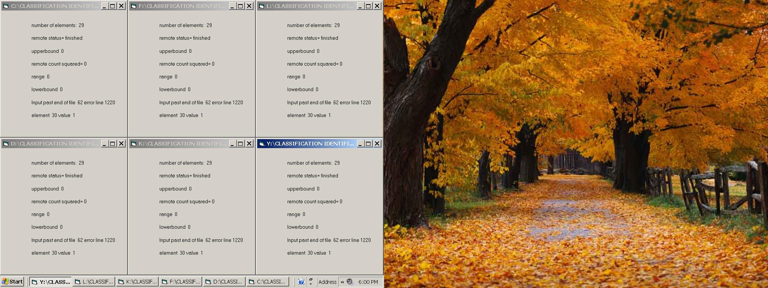The height and width of the screenshot is (288, 768).
Task: Switch to the K:\CLASSIF... taskbar button
Action: click(137, 282)
